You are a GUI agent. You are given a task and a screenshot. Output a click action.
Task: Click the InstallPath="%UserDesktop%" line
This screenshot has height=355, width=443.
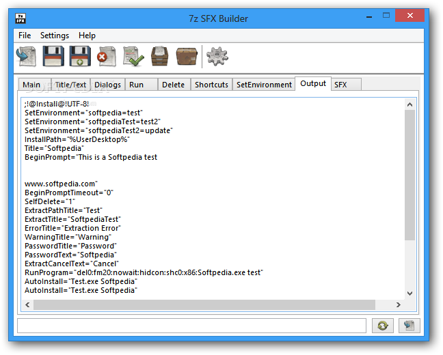(x=77, y=139)
